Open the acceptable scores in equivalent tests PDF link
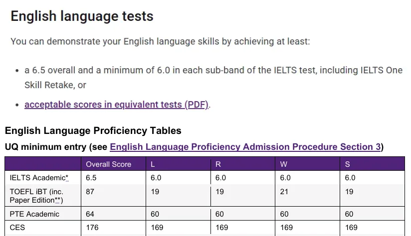Screen dimensions: 411x236 (x=116, y=105)
